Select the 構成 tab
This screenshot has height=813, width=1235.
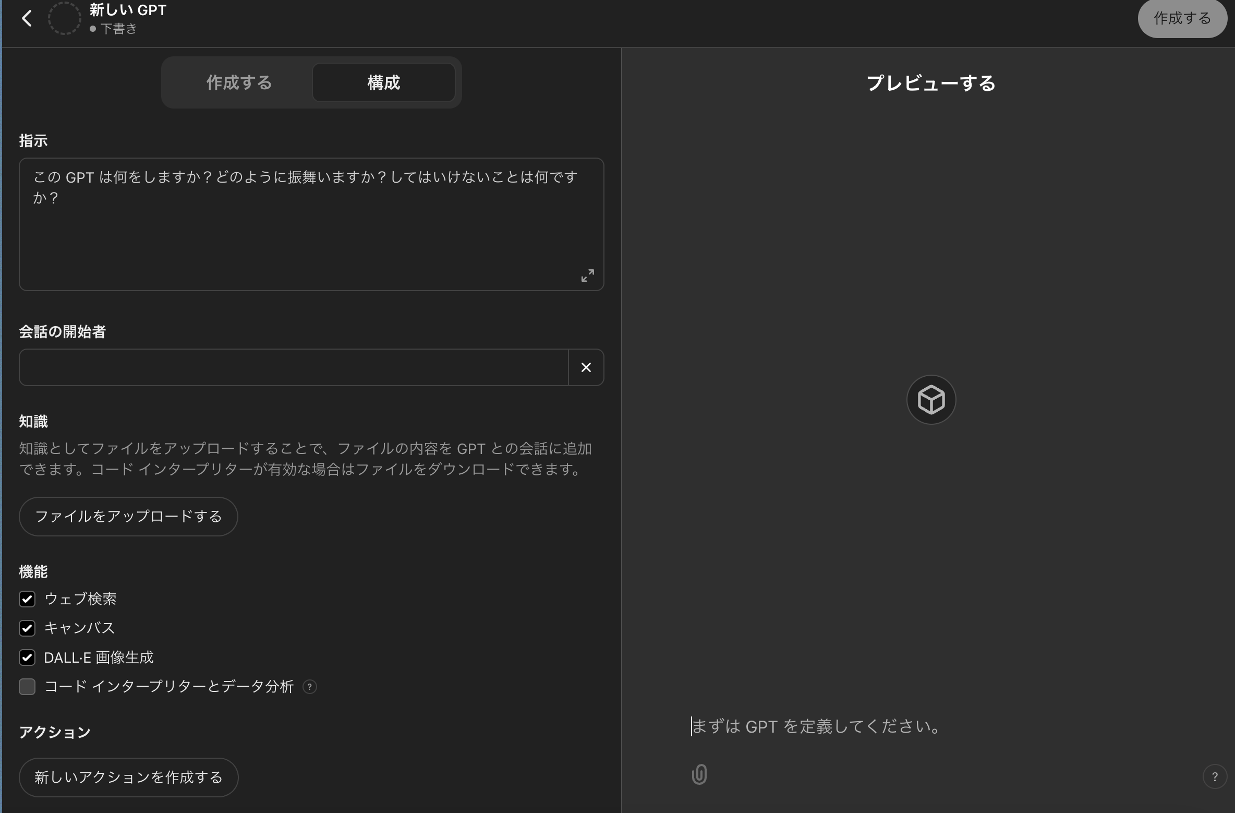click(383, 82)
